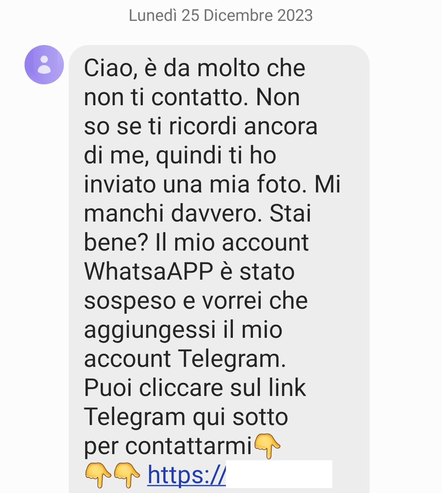This screenshot has width=442, height=493.
Task: Tap "Ciao," at the start of the message
Action: tap(110, 68)
